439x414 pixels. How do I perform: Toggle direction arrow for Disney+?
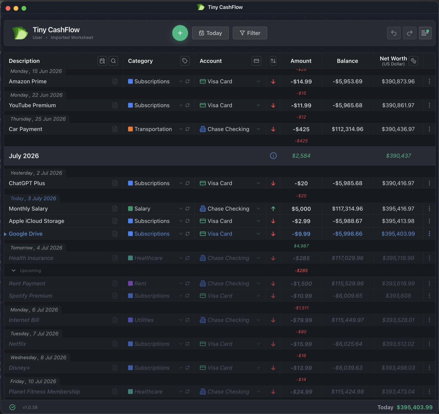(273, 368)
